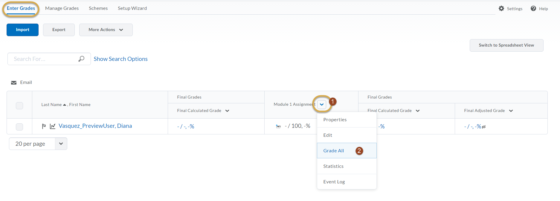The width and height of the screenshot is (560, 201).
Task: Click the search magnifier icon
Action: tap(81, 59)
